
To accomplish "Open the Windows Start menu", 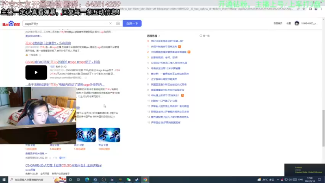I will point(4,180).
